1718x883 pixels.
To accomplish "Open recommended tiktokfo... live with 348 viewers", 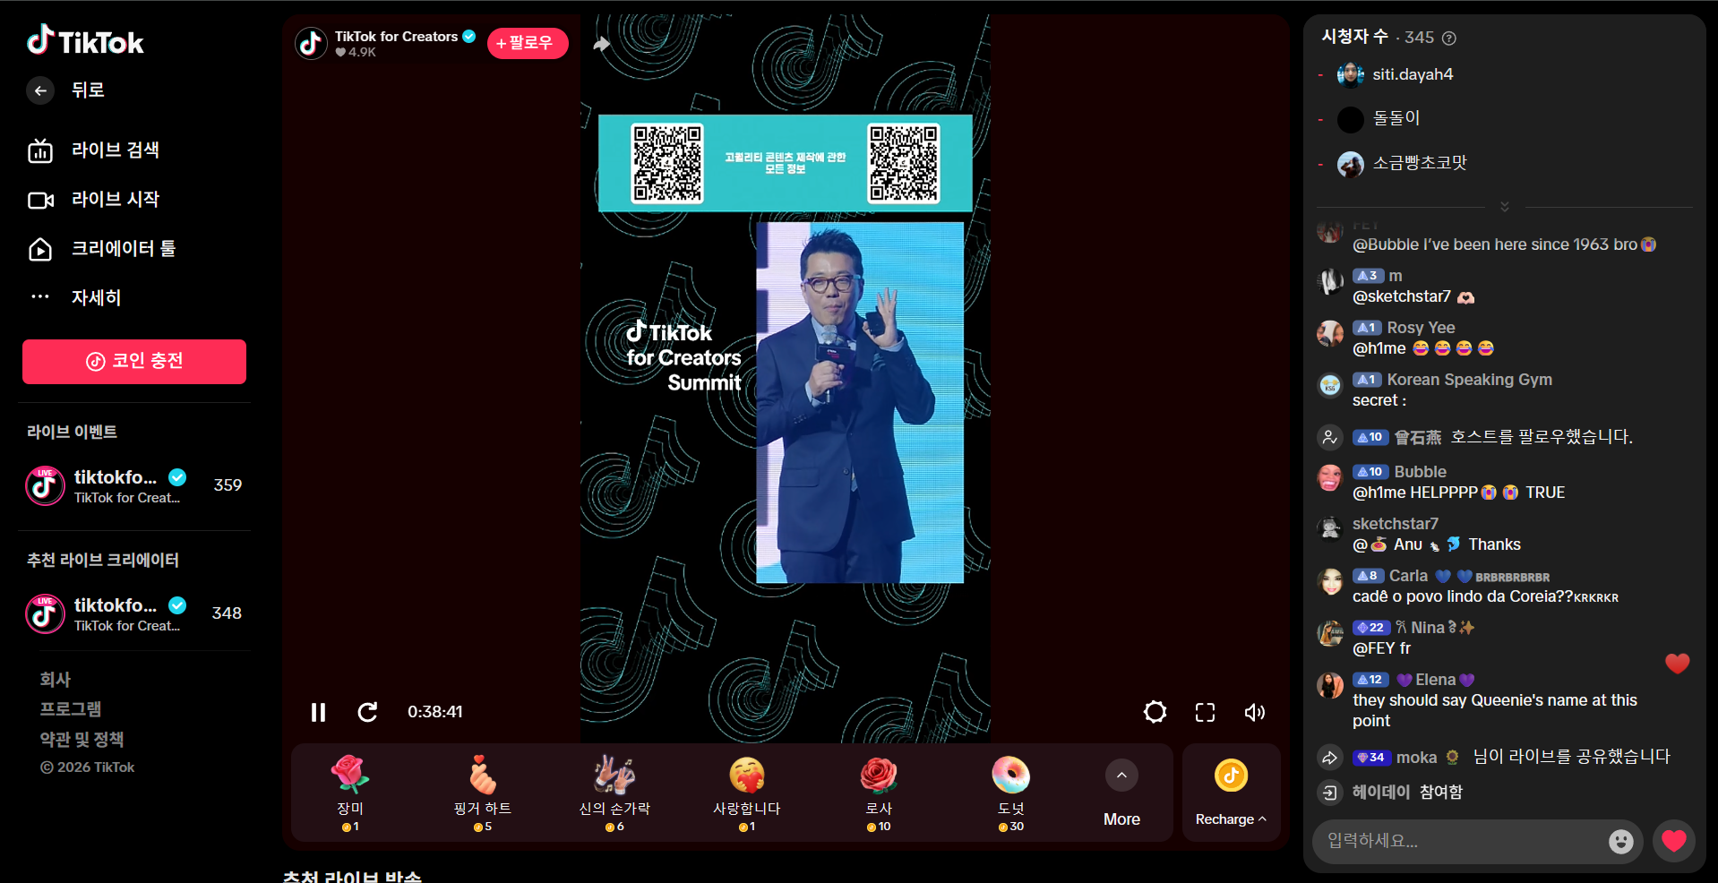I will (x=134, y=613).
